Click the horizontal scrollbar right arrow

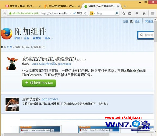click(x=152, y=134)
